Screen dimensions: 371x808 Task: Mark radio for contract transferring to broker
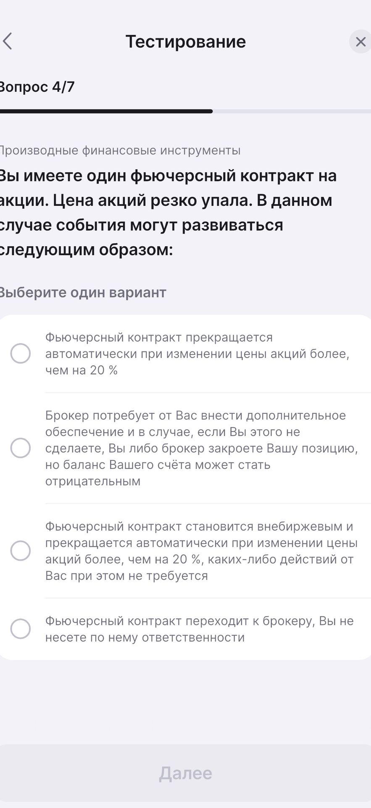click(x=21, y=629)
